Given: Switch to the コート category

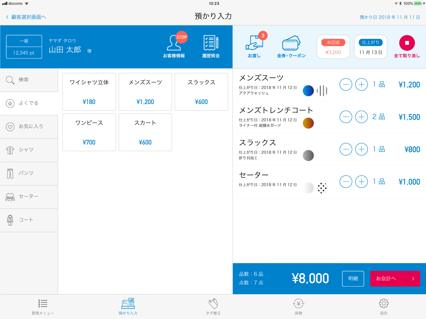Looking at the screenshot, I should (x=29, y=220).
